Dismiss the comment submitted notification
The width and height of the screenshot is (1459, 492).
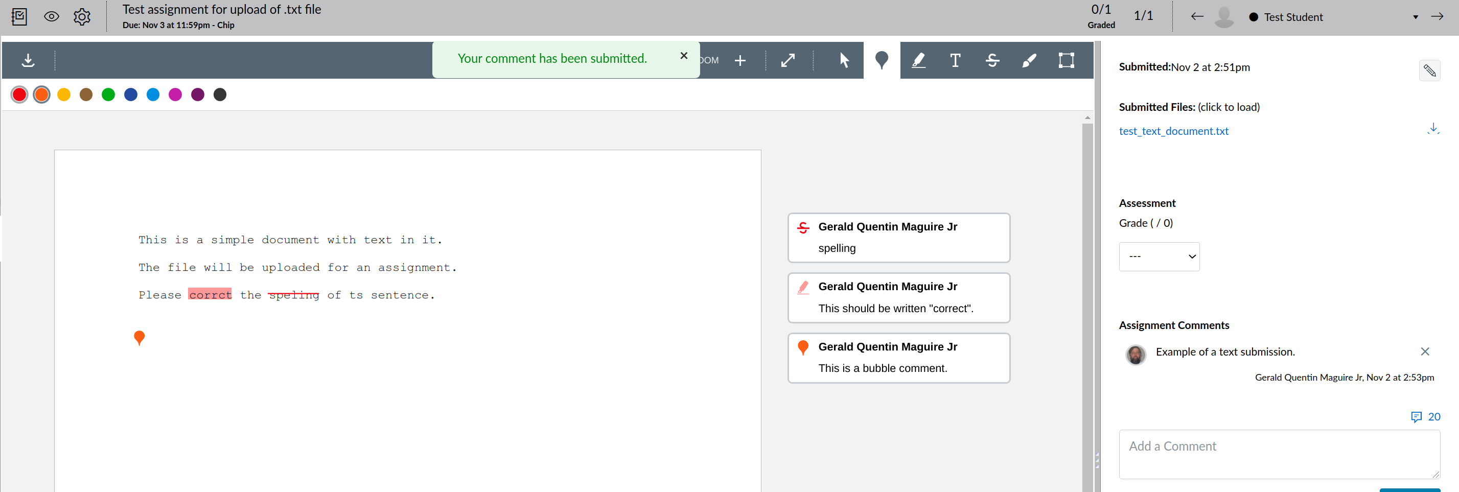click(x=683, y=56)
